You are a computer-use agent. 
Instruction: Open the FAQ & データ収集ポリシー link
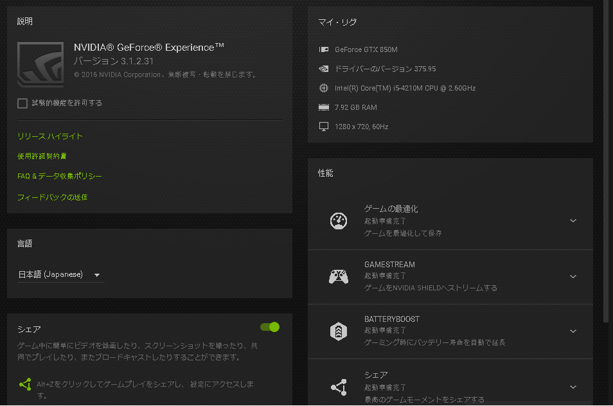[x=59, y=176]
